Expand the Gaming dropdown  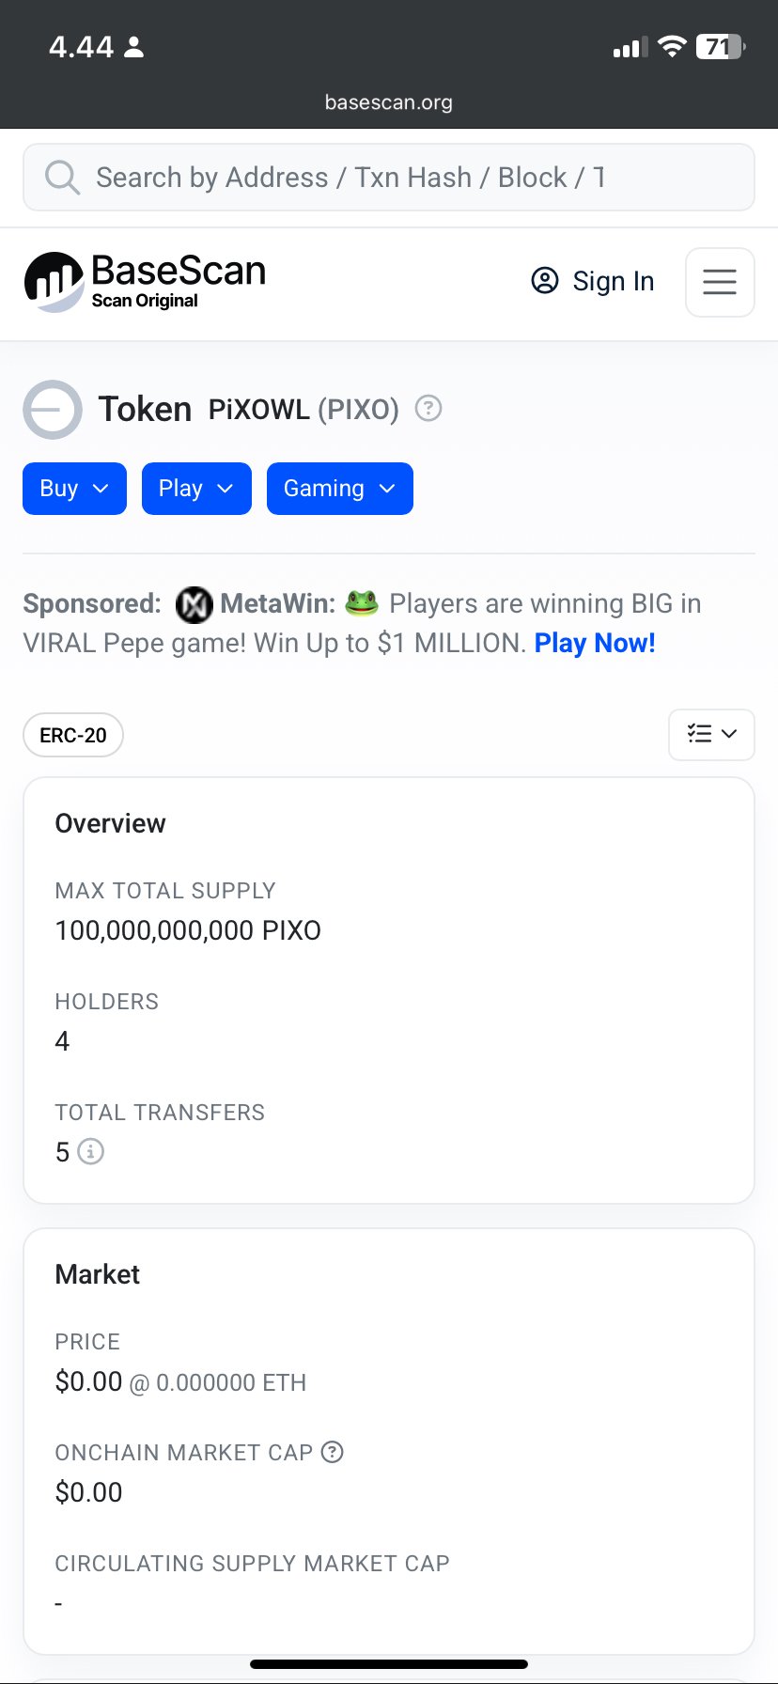coord(339,489)
